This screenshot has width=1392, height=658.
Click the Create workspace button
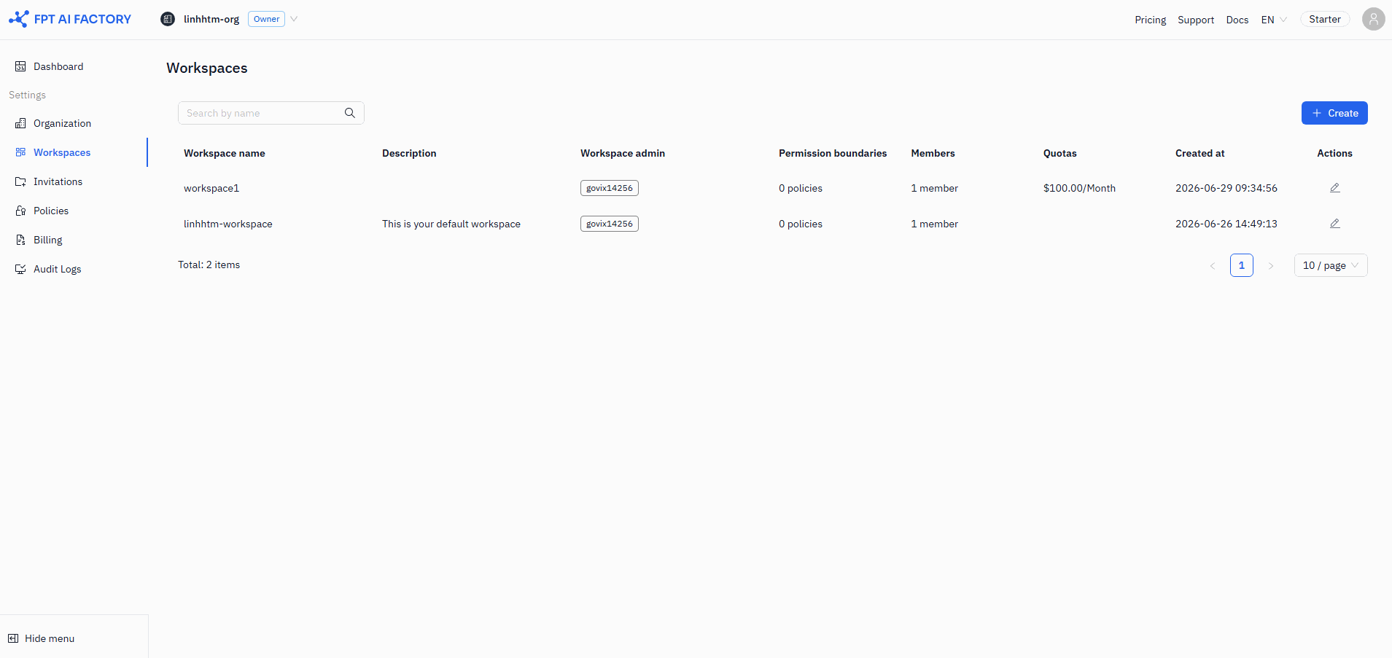(1334, 113)
